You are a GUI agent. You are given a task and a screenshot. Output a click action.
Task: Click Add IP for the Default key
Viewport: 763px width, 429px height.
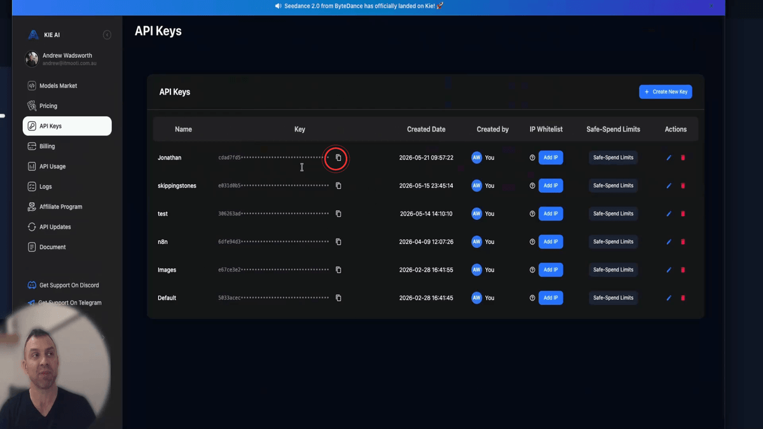(551, 297)
